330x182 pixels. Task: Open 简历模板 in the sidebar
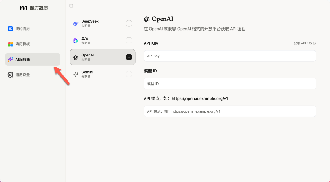[x=33, y=44]
